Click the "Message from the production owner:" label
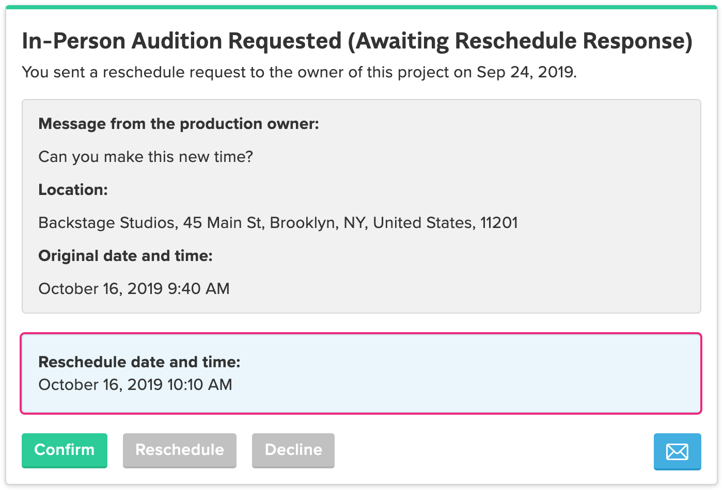 coord(179,124)
